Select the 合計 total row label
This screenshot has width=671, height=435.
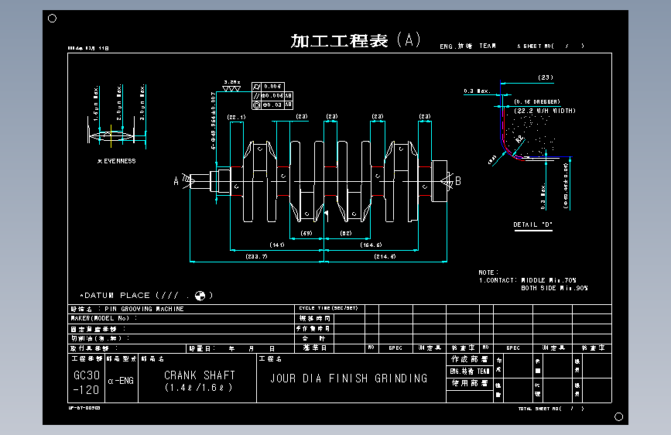pos(314,338)
